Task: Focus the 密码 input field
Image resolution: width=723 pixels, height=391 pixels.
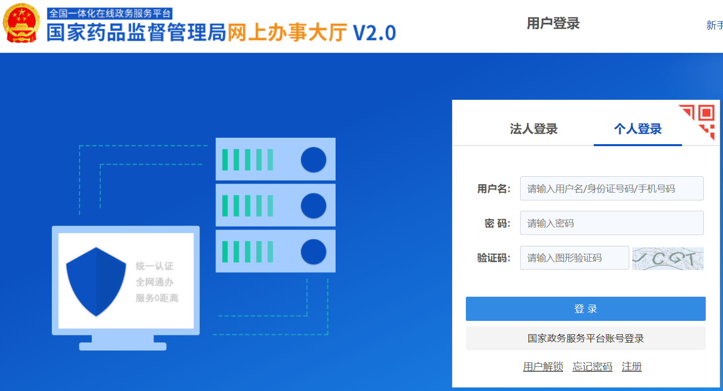Action: coord(611,223)
